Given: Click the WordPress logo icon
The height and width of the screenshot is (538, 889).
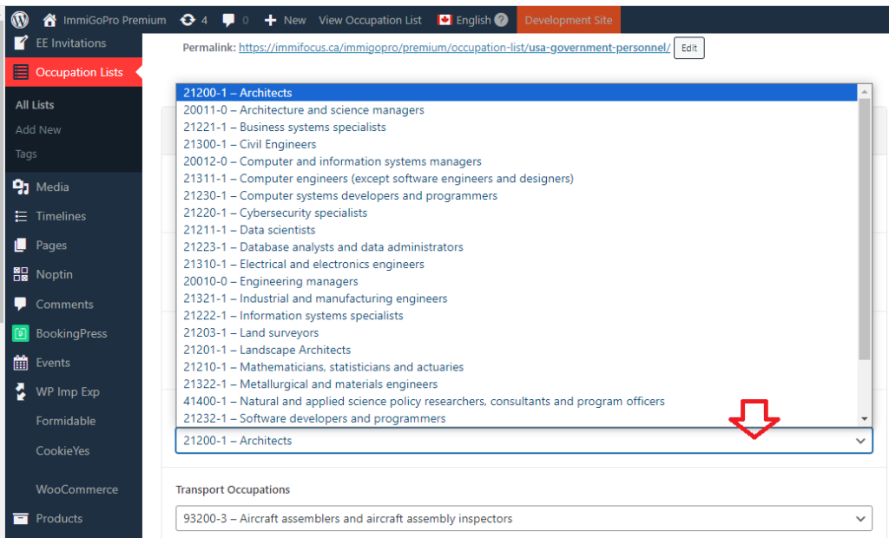Looking at the screenshot, I should 20,19.
